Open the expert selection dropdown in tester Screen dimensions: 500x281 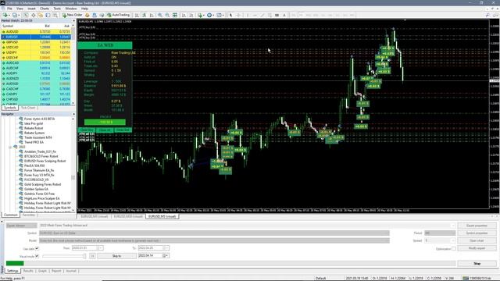click(x=453, y=226)
